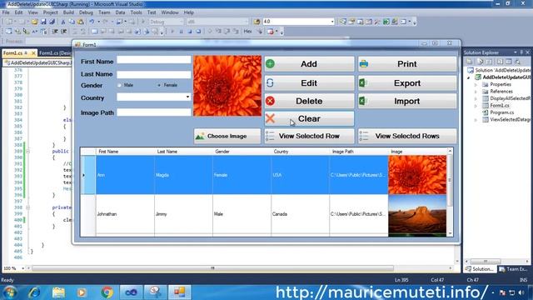Click the Print button
533x300 pixels.
tap(407, 63)
